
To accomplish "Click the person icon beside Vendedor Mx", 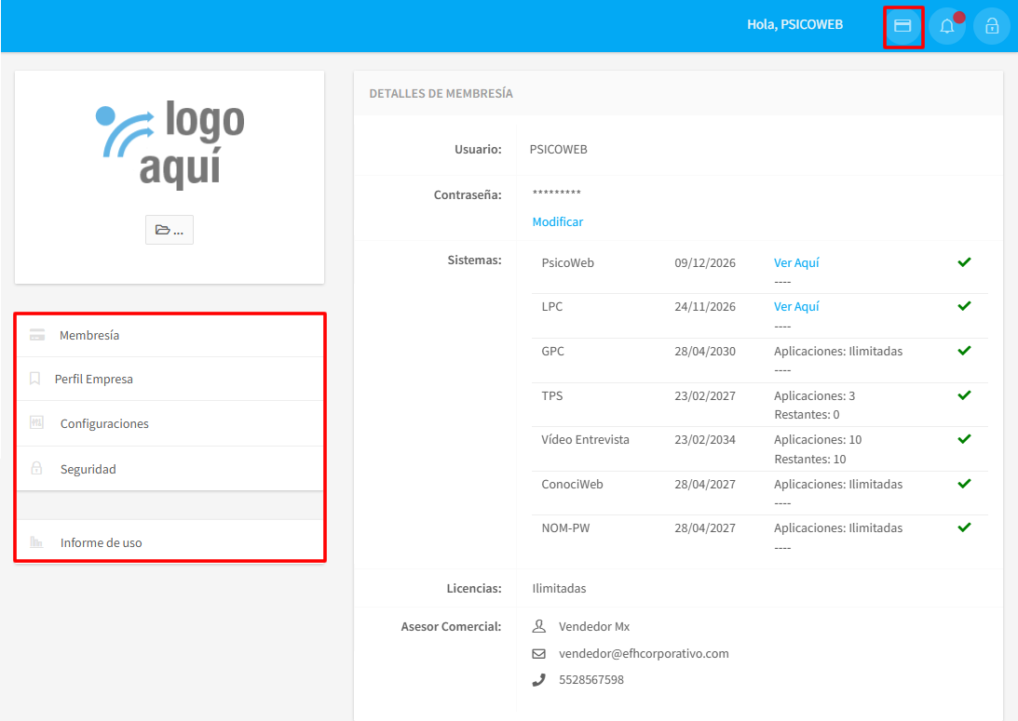I will coord(539,627).
